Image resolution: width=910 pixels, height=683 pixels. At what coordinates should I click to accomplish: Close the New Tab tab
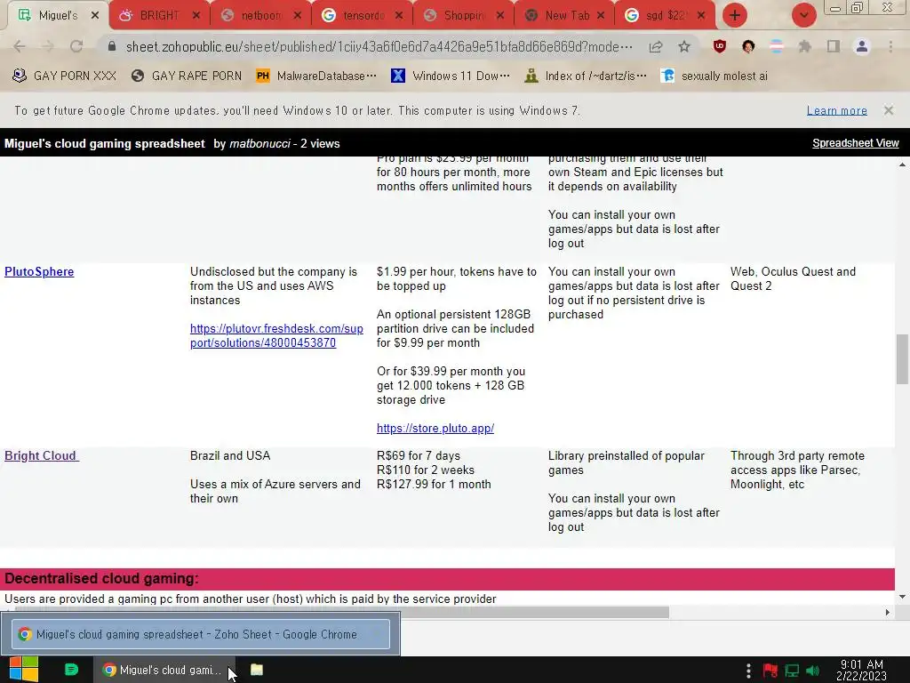pyautogui.click(x=601, y=16)
